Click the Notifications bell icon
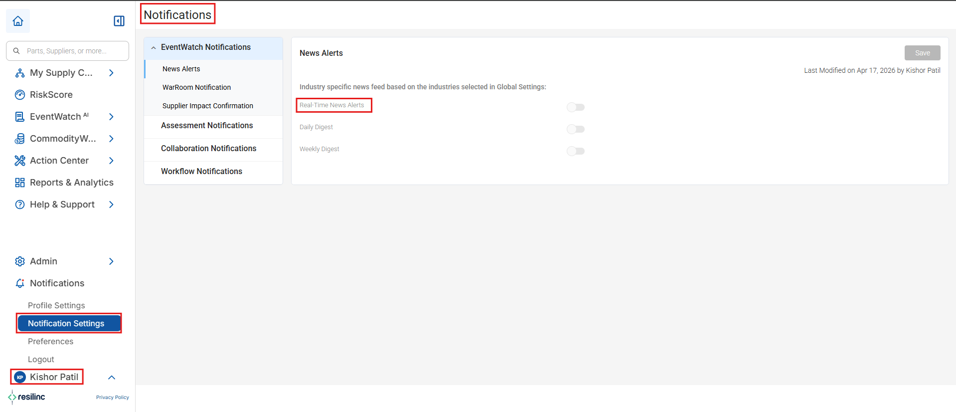The height and width of the screenshot is (412, 956). [x=20, y=283]
